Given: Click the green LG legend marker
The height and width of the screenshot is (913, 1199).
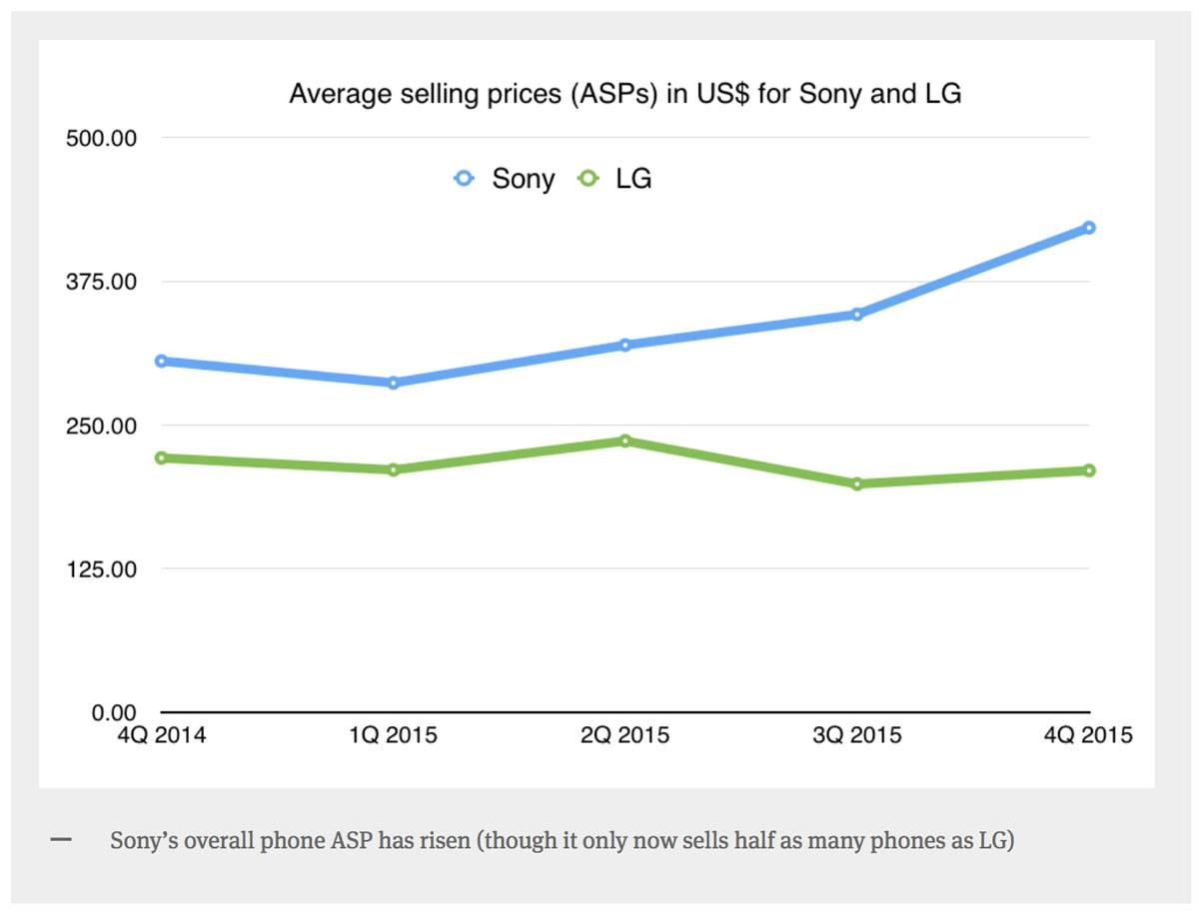Looking at the screenshot, I should [x=589, y=179].
